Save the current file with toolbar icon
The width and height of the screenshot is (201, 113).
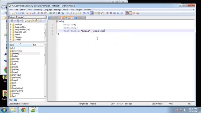pos(19,13)
